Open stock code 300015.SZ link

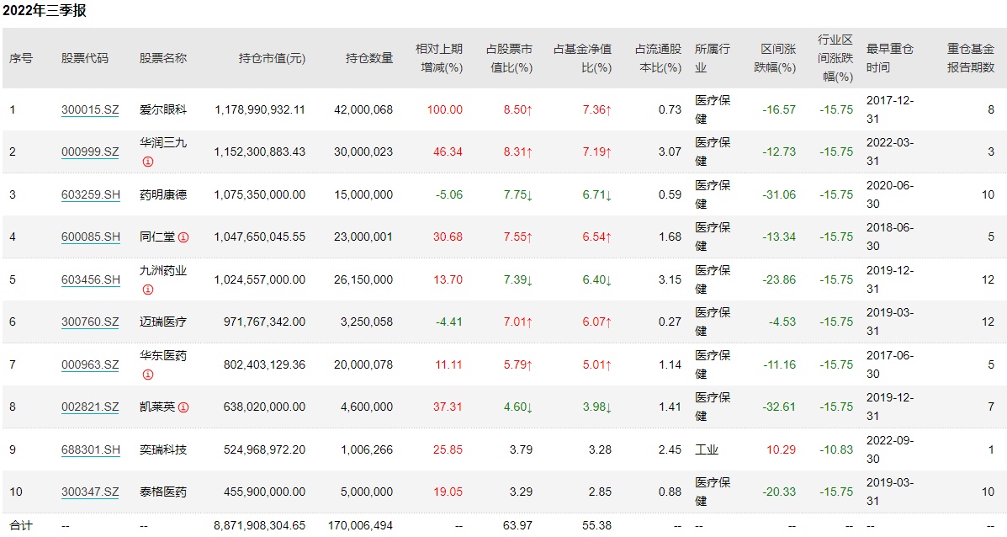(x=90, y=109)
